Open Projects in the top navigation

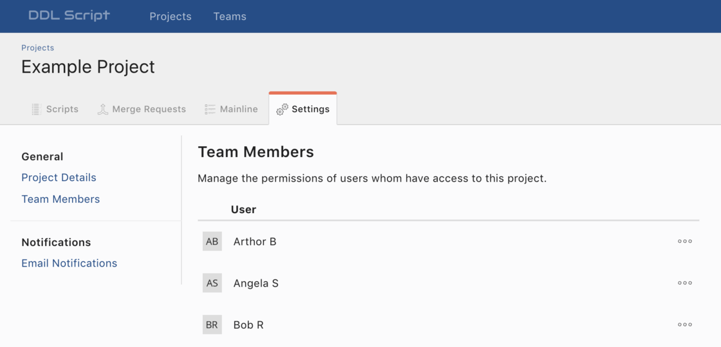(x=170, y=16)
